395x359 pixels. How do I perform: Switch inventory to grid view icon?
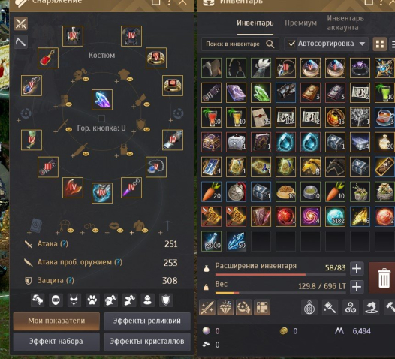point(380,44)
